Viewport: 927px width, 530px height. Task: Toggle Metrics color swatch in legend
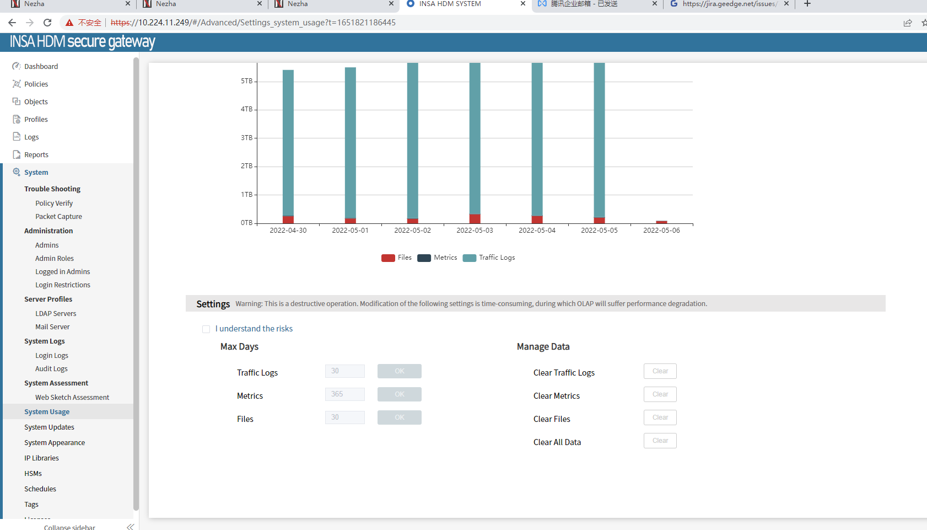[424, 258]
